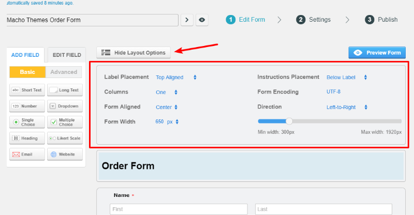
Task: Add a Website field
Action: point(65,155)
